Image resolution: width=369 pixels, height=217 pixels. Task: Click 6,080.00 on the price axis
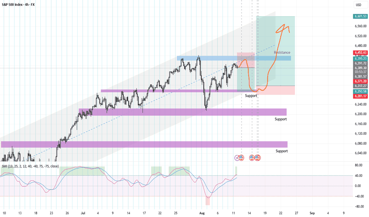coord(361,143)
